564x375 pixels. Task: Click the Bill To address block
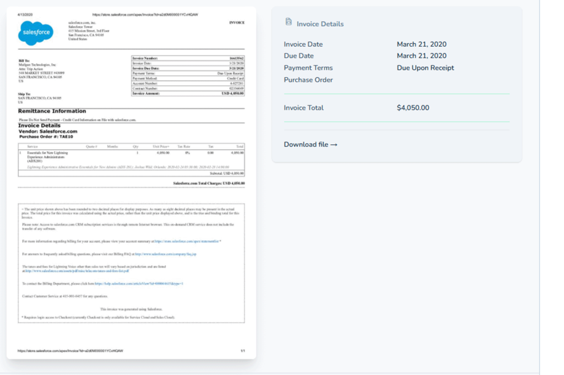point(40,71)
